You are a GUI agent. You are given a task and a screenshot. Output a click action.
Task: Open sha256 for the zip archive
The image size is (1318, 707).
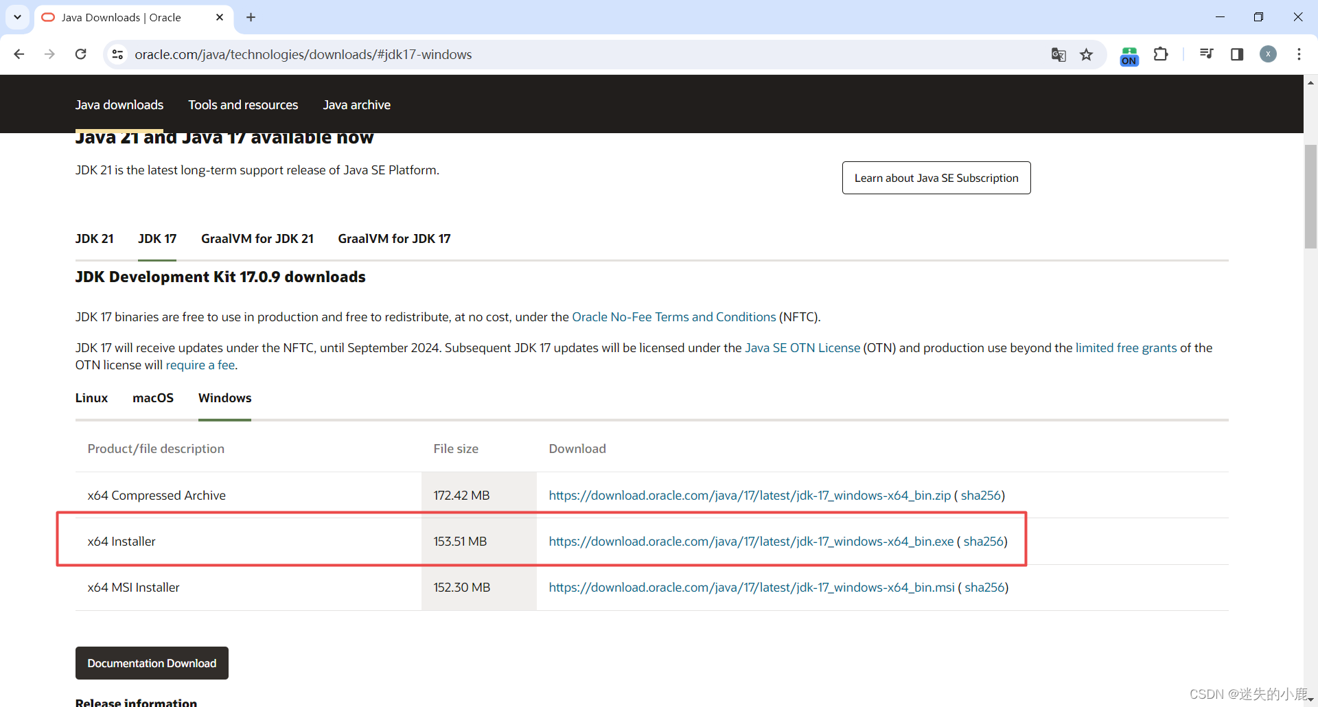click(980, 496)
